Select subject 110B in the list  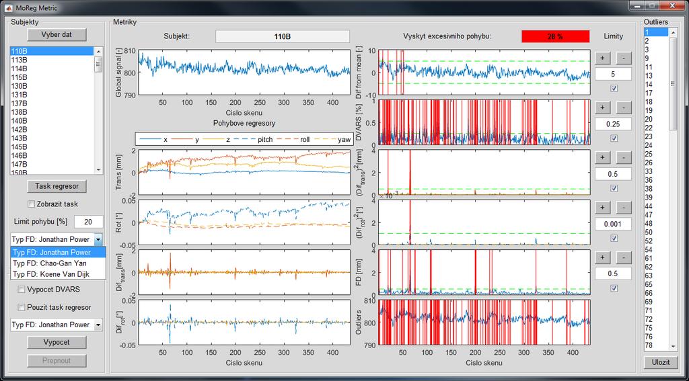click(x=52, y=51)
